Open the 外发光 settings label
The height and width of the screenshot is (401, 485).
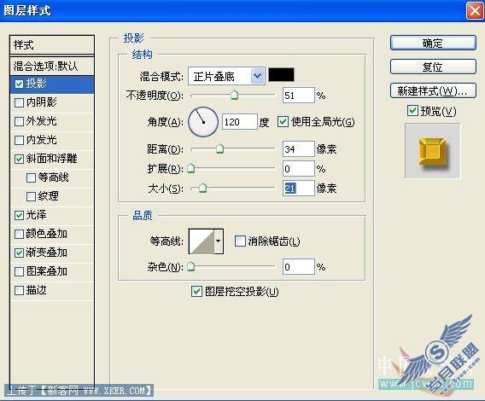42,121
